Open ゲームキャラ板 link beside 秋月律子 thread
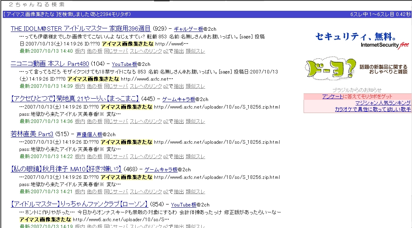 click(x=161, y=170)
